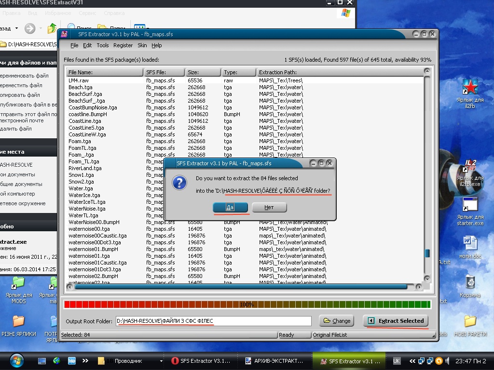Click the horizontal scroll right arrow

tap(418, 287)
